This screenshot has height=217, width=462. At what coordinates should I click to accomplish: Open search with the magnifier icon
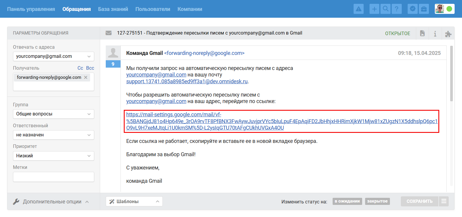[x=385, y=9]
